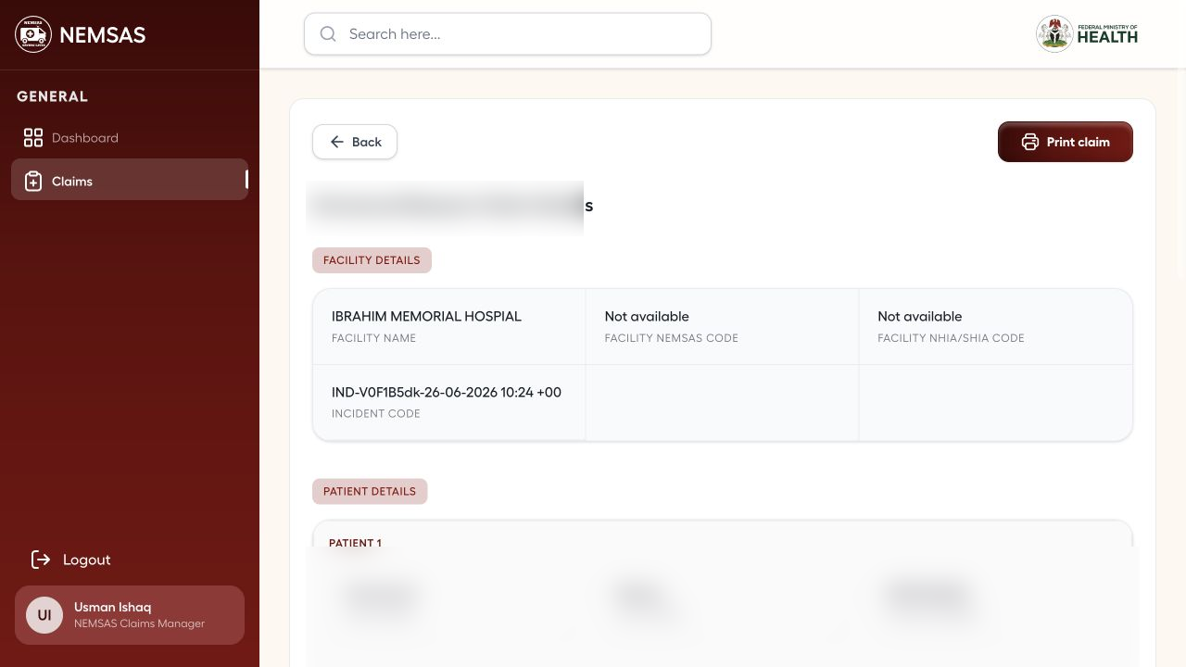Log out using the Logout link
This screenshot has width=1186, height=667.
tap(71, 560)
